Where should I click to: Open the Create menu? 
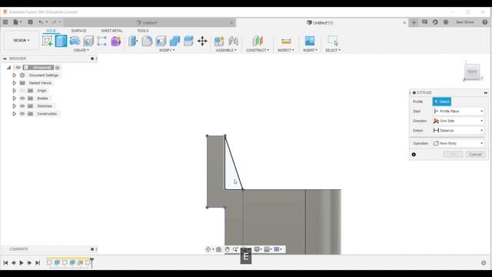pyautogui.click(x=81, y=50)
